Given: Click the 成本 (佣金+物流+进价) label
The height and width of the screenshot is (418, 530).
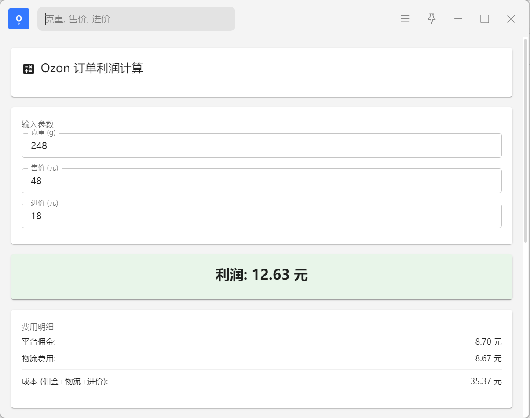Looking at the screenshot, I should pos(65,382).
